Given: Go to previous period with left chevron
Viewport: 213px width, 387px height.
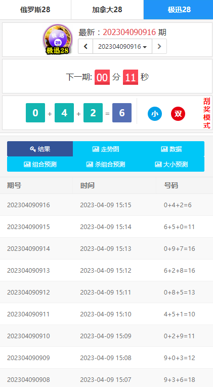Looking at the screenshot, I should click(86, 46).
